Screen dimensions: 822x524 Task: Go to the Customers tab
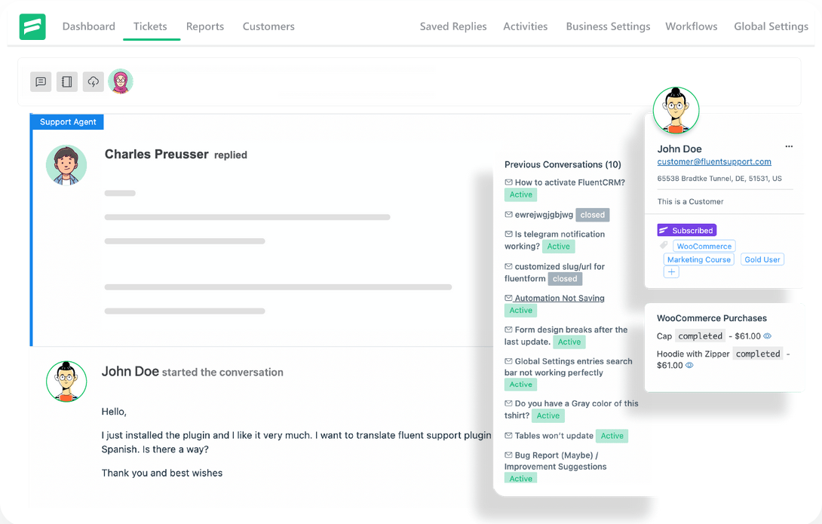click(268, 26)
